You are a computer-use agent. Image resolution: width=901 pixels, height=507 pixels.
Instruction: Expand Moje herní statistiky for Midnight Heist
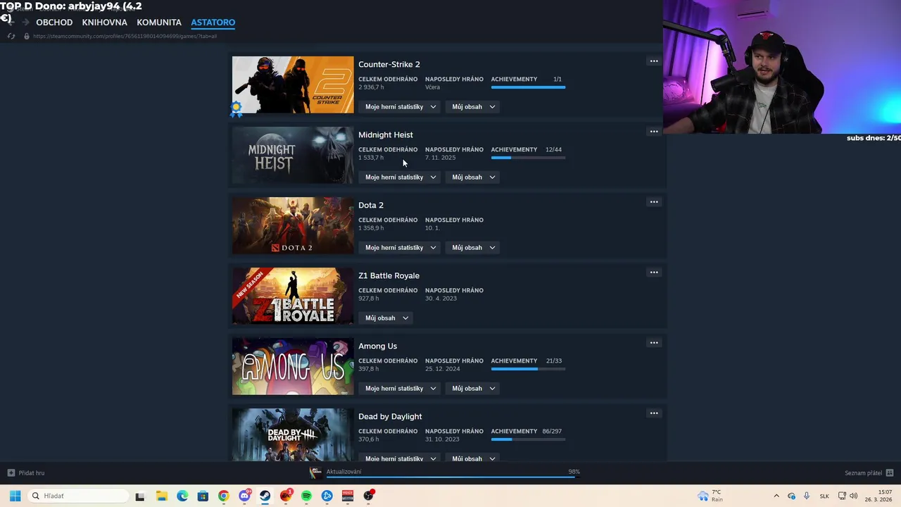401,177
